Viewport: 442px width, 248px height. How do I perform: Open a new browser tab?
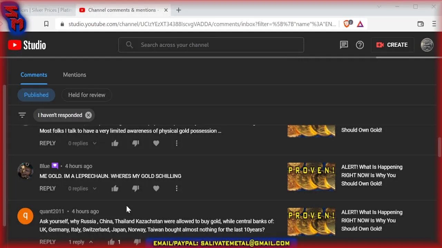(179, 10)
